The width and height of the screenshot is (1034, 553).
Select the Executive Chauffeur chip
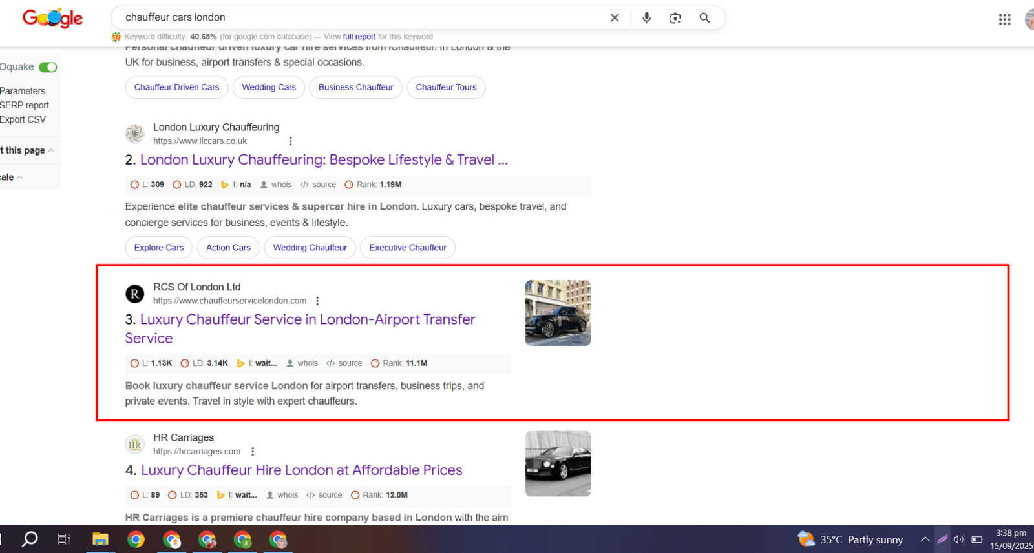pyautogui.click(x=407, y=248)
